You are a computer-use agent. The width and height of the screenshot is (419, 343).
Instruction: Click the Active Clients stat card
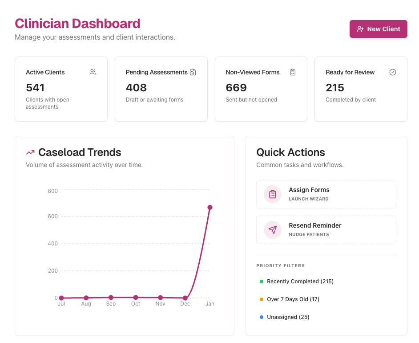click(x=61, y=89)
